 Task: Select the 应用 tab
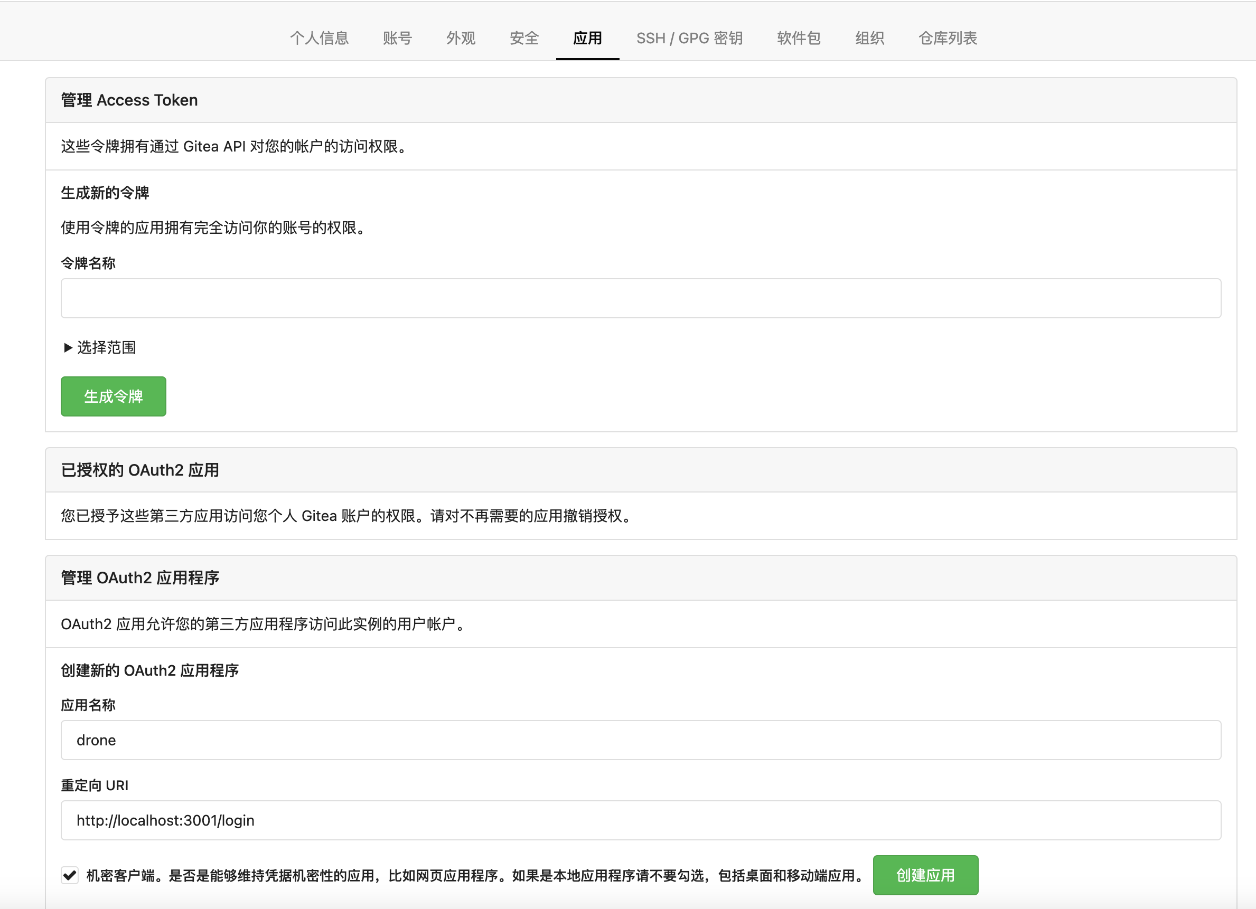tap(587, 38)
